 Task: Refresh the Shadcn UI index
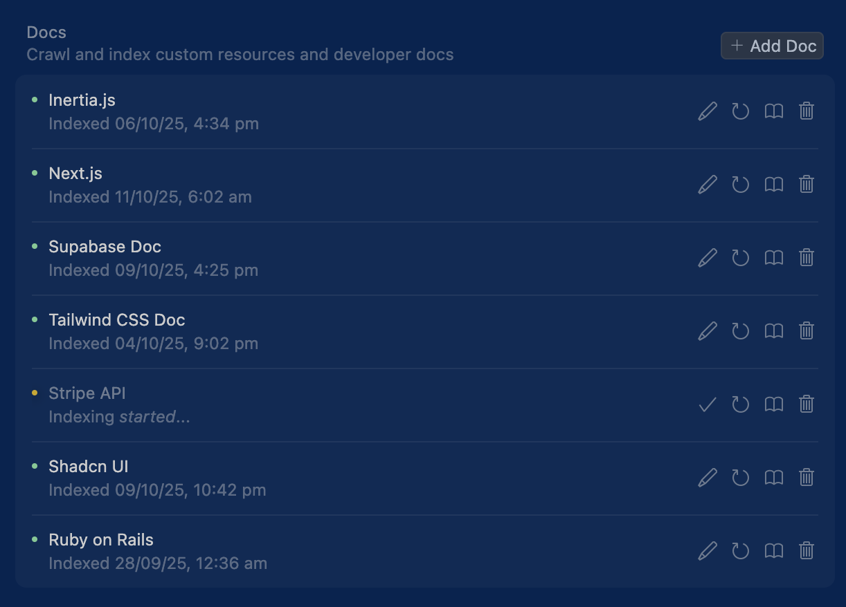pos(740,477)
